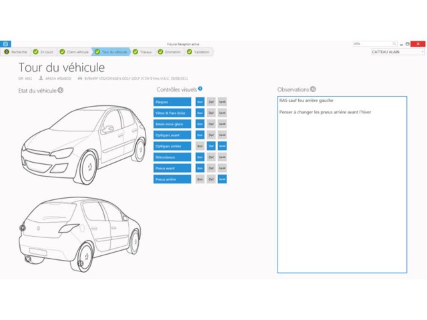Set Pneus arrière to Bon

(x=200, y=179)
